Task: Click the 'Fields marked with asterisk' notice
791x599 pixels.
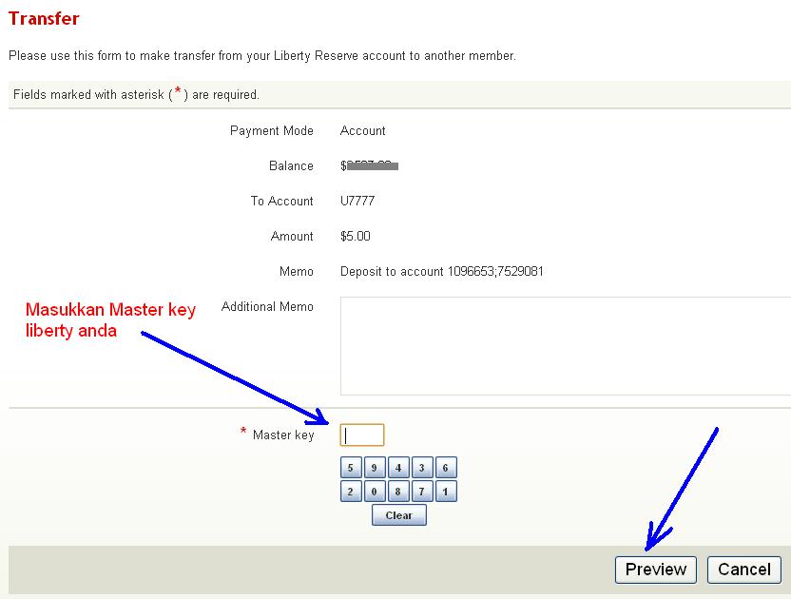Action: (x=136, y=94)
